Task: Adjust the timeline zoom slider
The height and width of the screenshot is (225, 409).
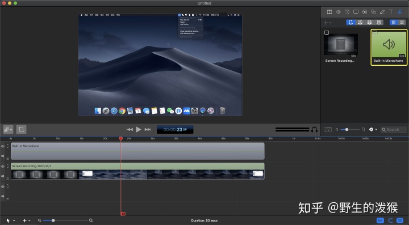Action: pos(65,220)
